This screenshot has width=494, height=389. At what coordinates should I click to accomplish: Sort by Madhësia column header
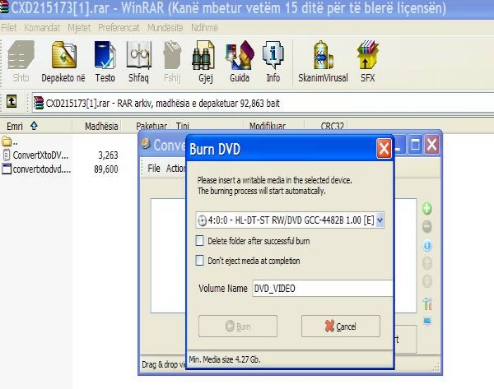96,126
